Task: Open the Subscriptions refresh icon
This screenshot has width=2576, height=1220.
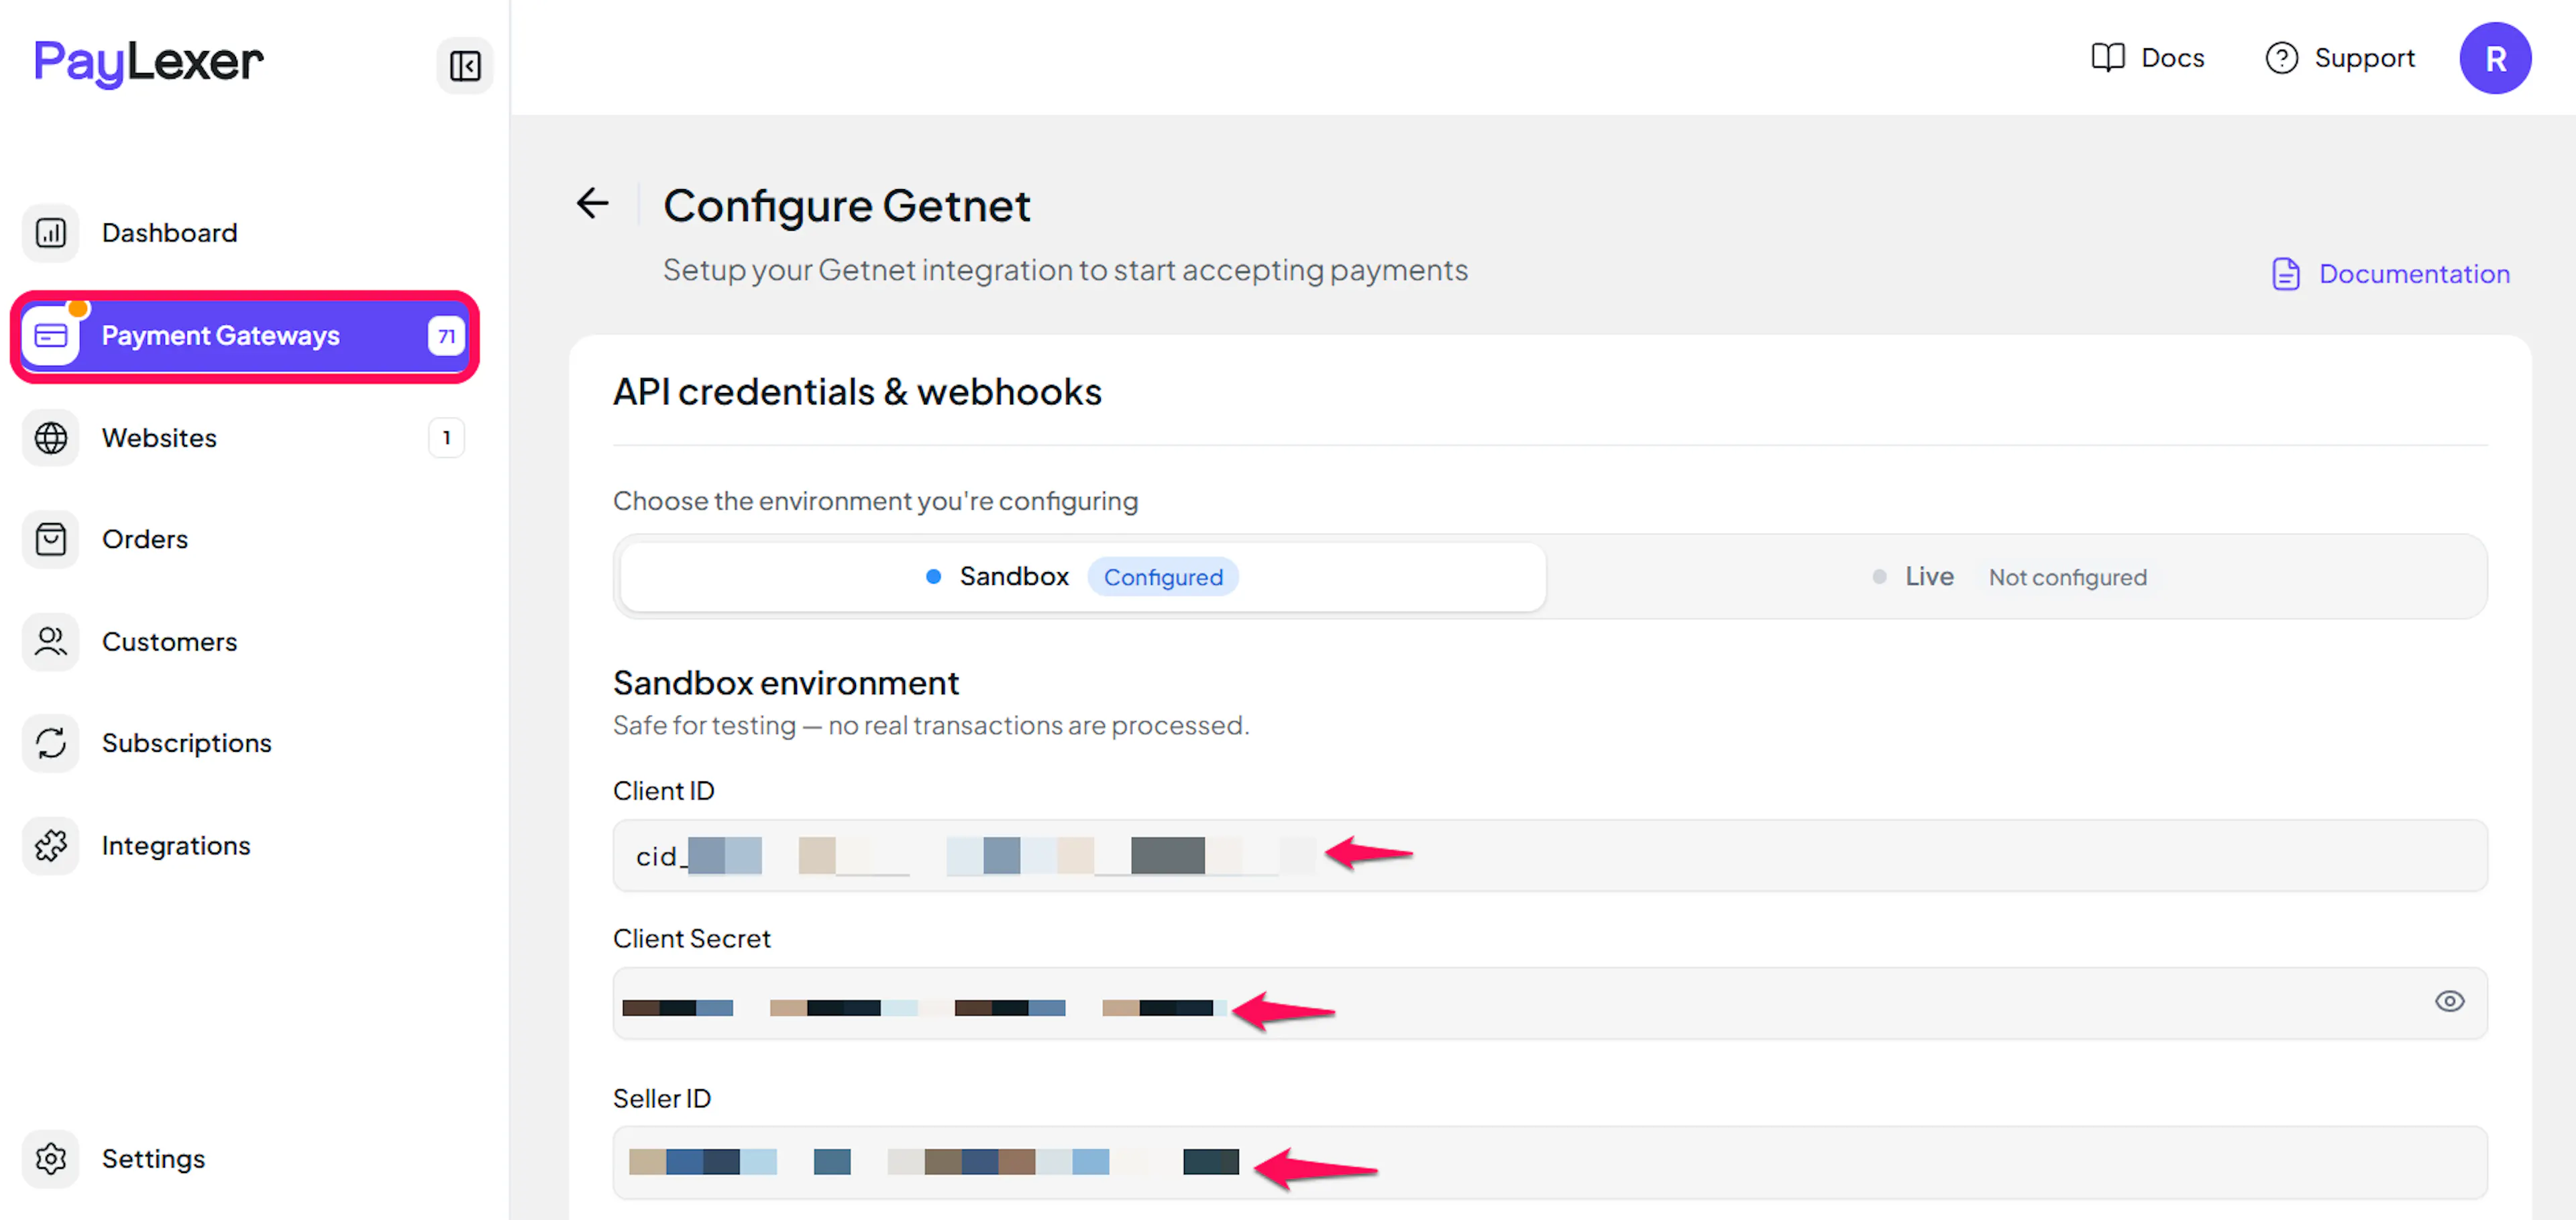Action: (x=51, y=744)
